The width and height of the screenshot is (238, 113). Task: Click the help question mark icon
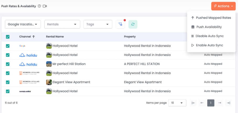pyautogui.click(x=39, y=6)
